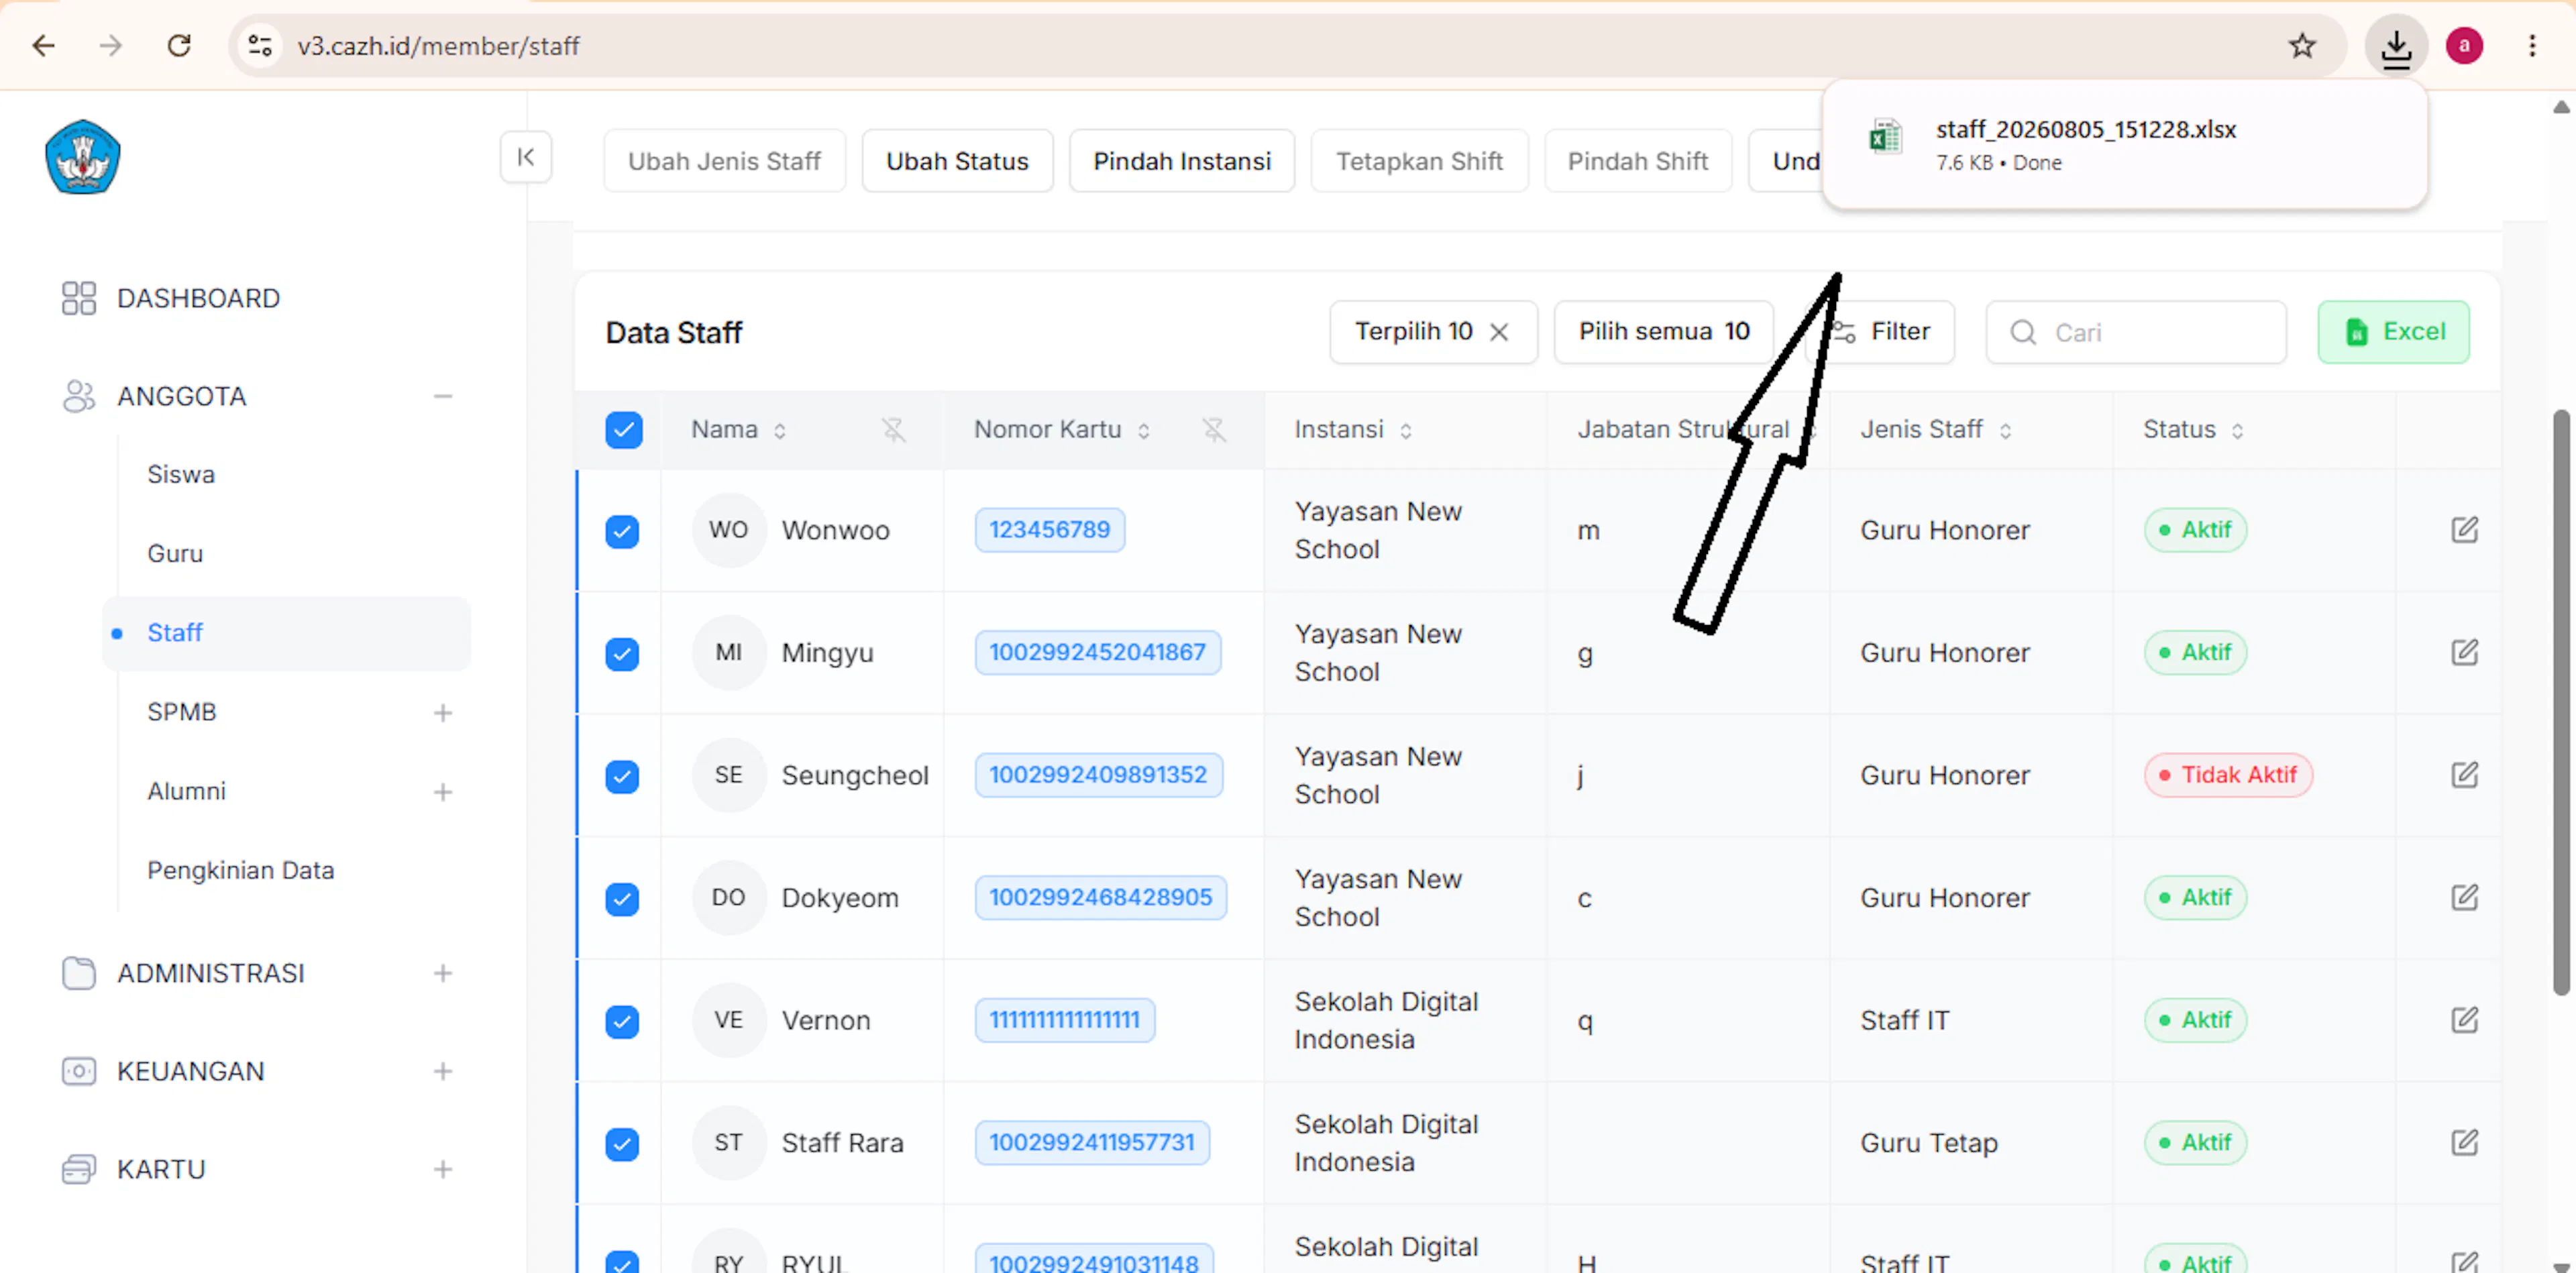Reload the current browser page
Screen dimensions: 2576x1273
[x=179, y=46]
